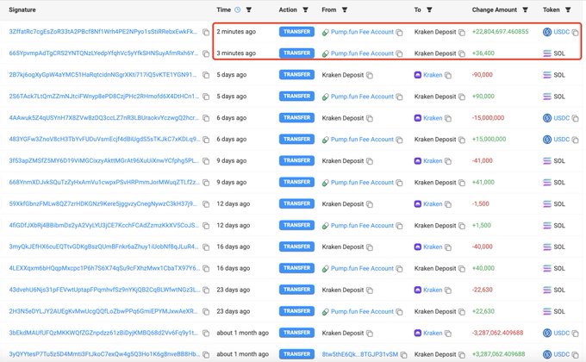Select the +36,400 change amount
The image size is (586, 362).
(483, 53)
